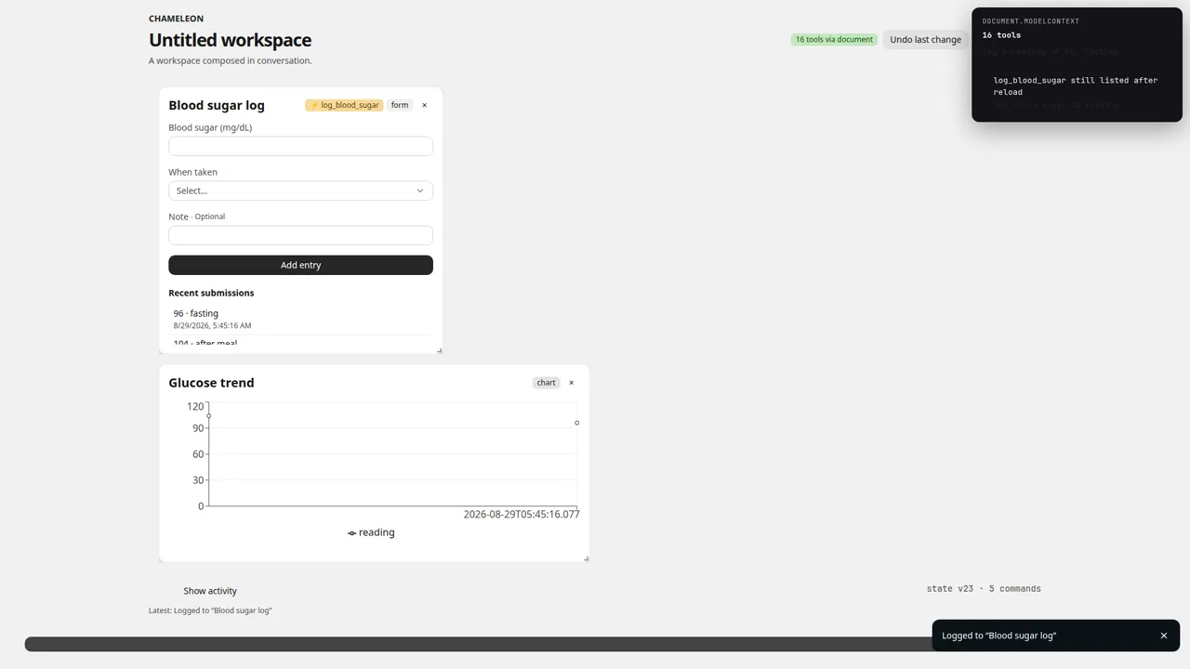The image size is (1190, 669).
Task: Click the reading legend marker in the chart
Action: click(x=351, y=533)
